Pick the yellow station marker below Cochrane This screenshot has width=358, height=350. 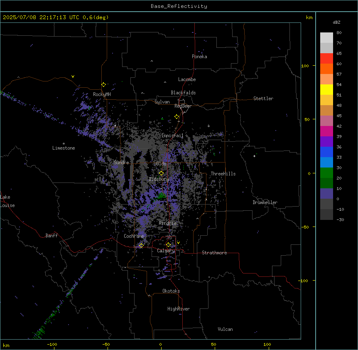tap(141, 245)
